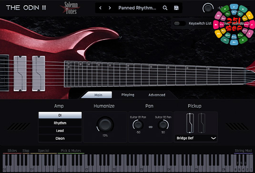Switch to the Main tab

[x=98, y=95]
